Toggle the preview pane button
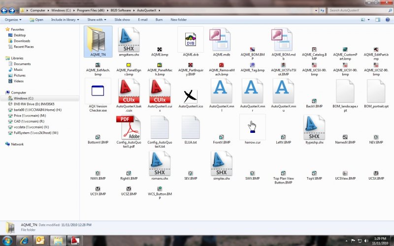The width and height of the screenshot is (394, 246). click(378, 20)
